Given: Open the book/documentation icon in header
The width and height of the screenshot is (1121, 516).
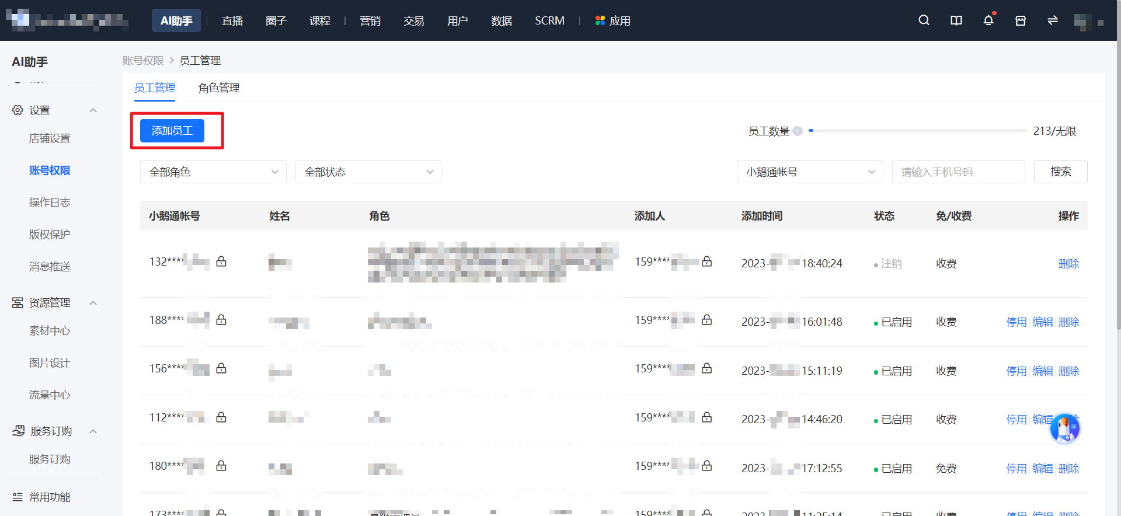Looking at the screenshot, I should (x=956, y=20).
